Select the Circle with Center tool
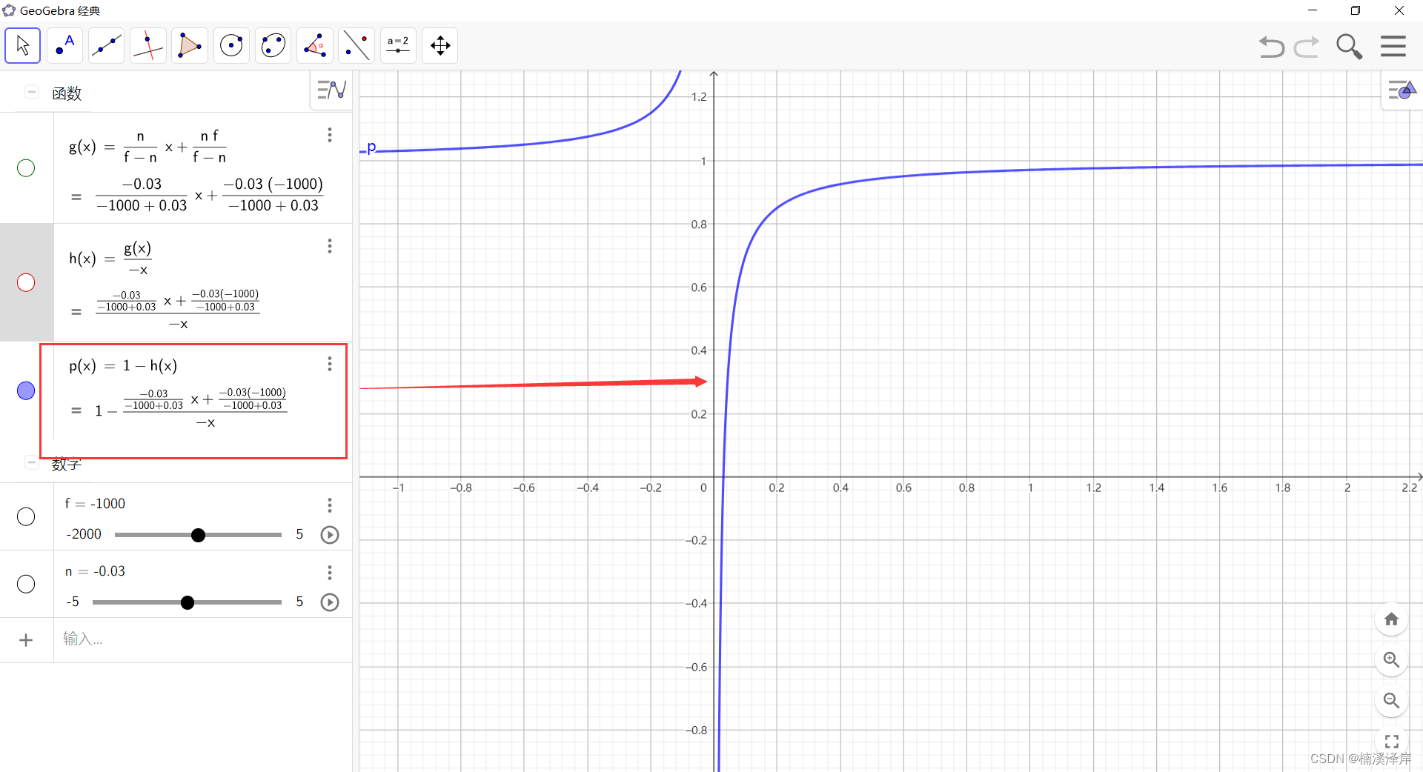 pyautogui.click(x=232, y=46)
